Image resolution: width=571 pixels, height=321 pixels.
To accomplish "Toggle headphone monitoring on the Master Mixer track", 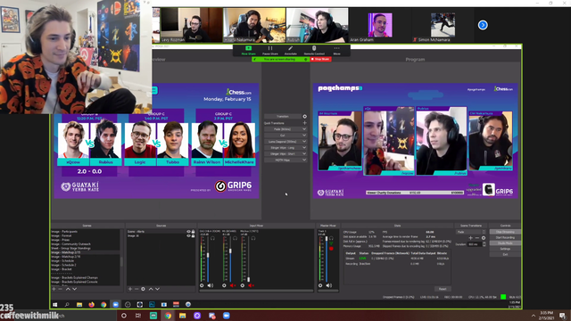I will (x=331, y=238).
